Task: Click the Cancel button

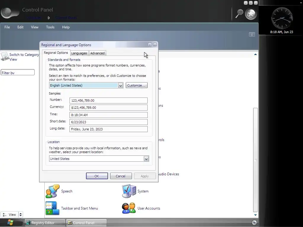Action: 121,176
